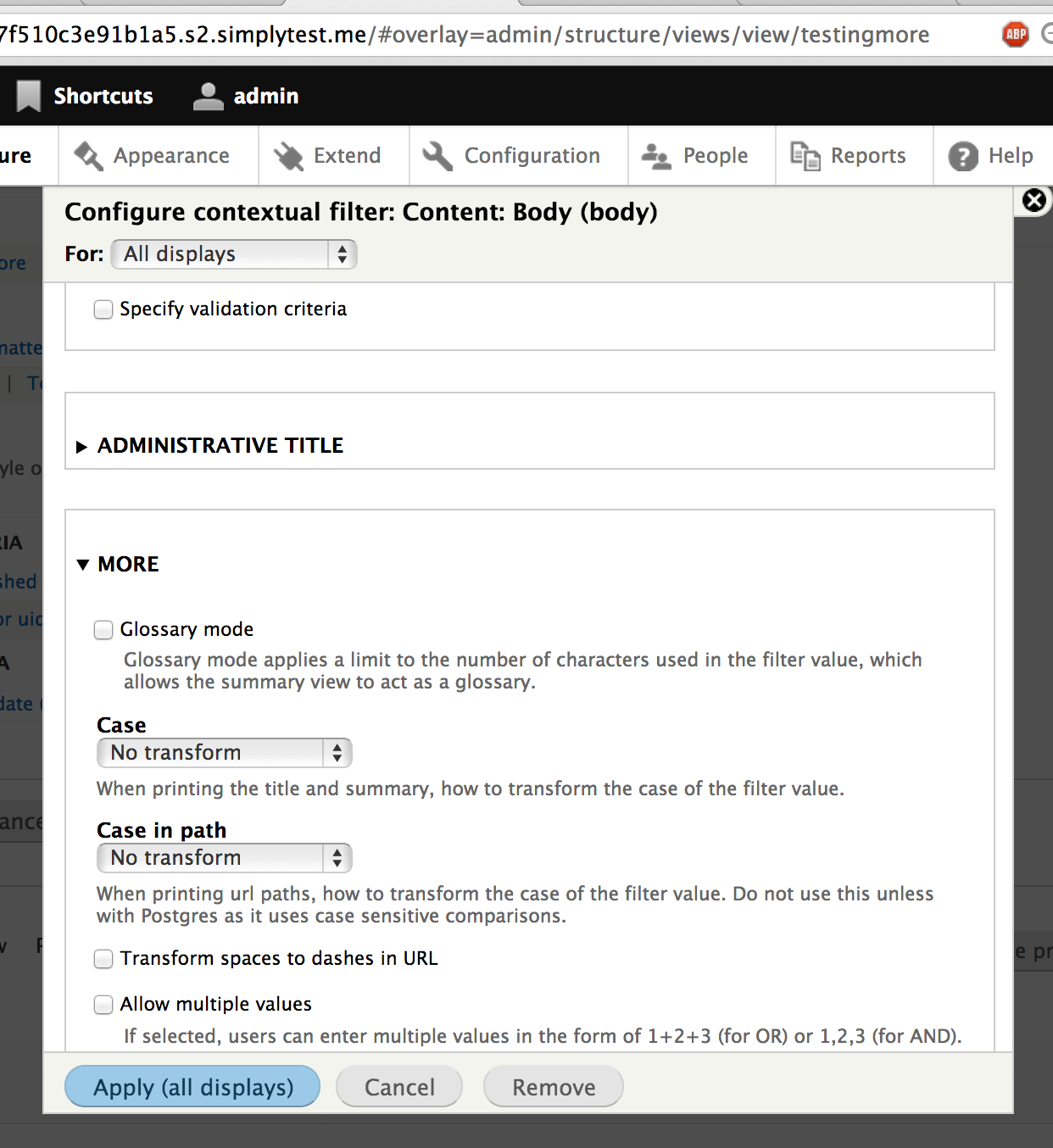Click the Help question mark icon
This screenshot has height=1148, width=1053.
pyautogui.click(x=963, y=156)
